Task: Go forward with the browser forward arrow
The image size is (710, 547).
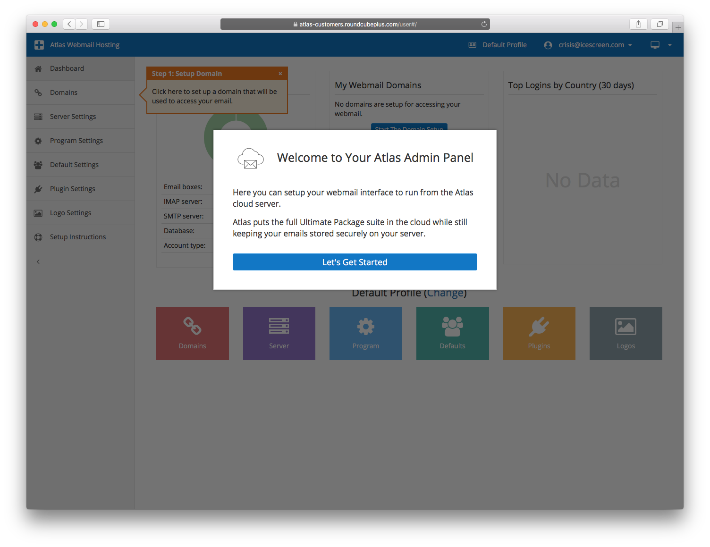Action: click(x=82, y=24)
